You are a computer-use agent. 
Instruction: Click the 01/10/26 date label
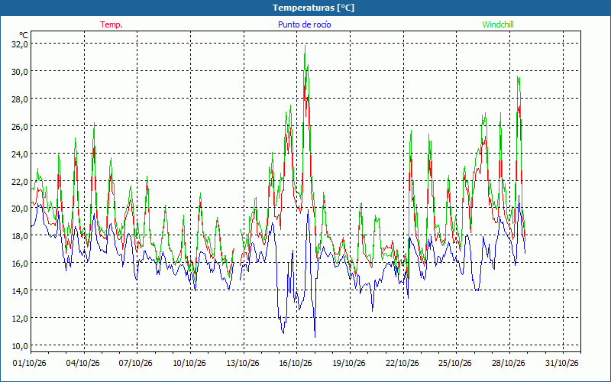coord(30,363)
